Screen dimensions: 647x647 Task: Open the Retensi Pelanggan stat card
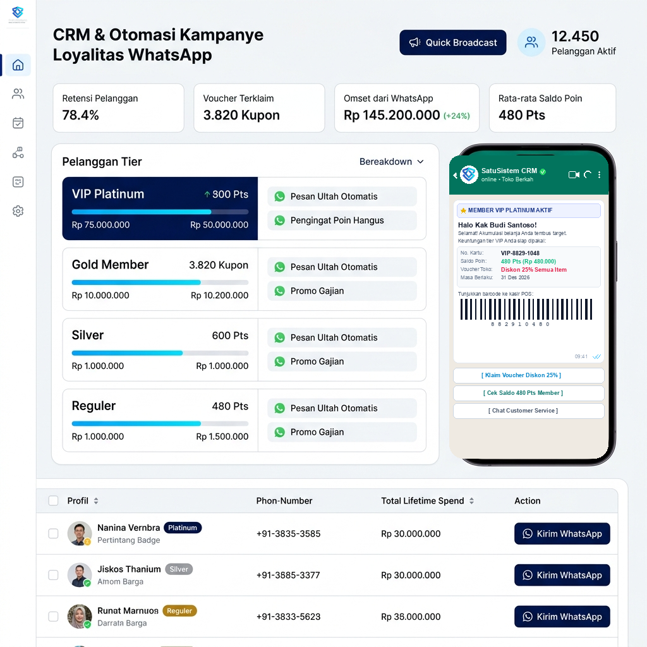pyautogui.click(x=118, y=108)
